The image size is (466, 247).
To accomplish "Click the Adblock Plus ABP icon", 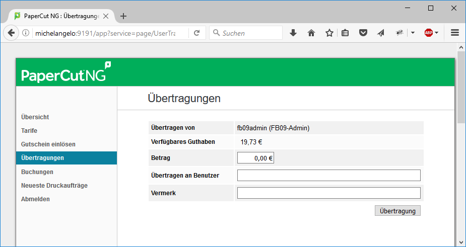I will point(428,33).
